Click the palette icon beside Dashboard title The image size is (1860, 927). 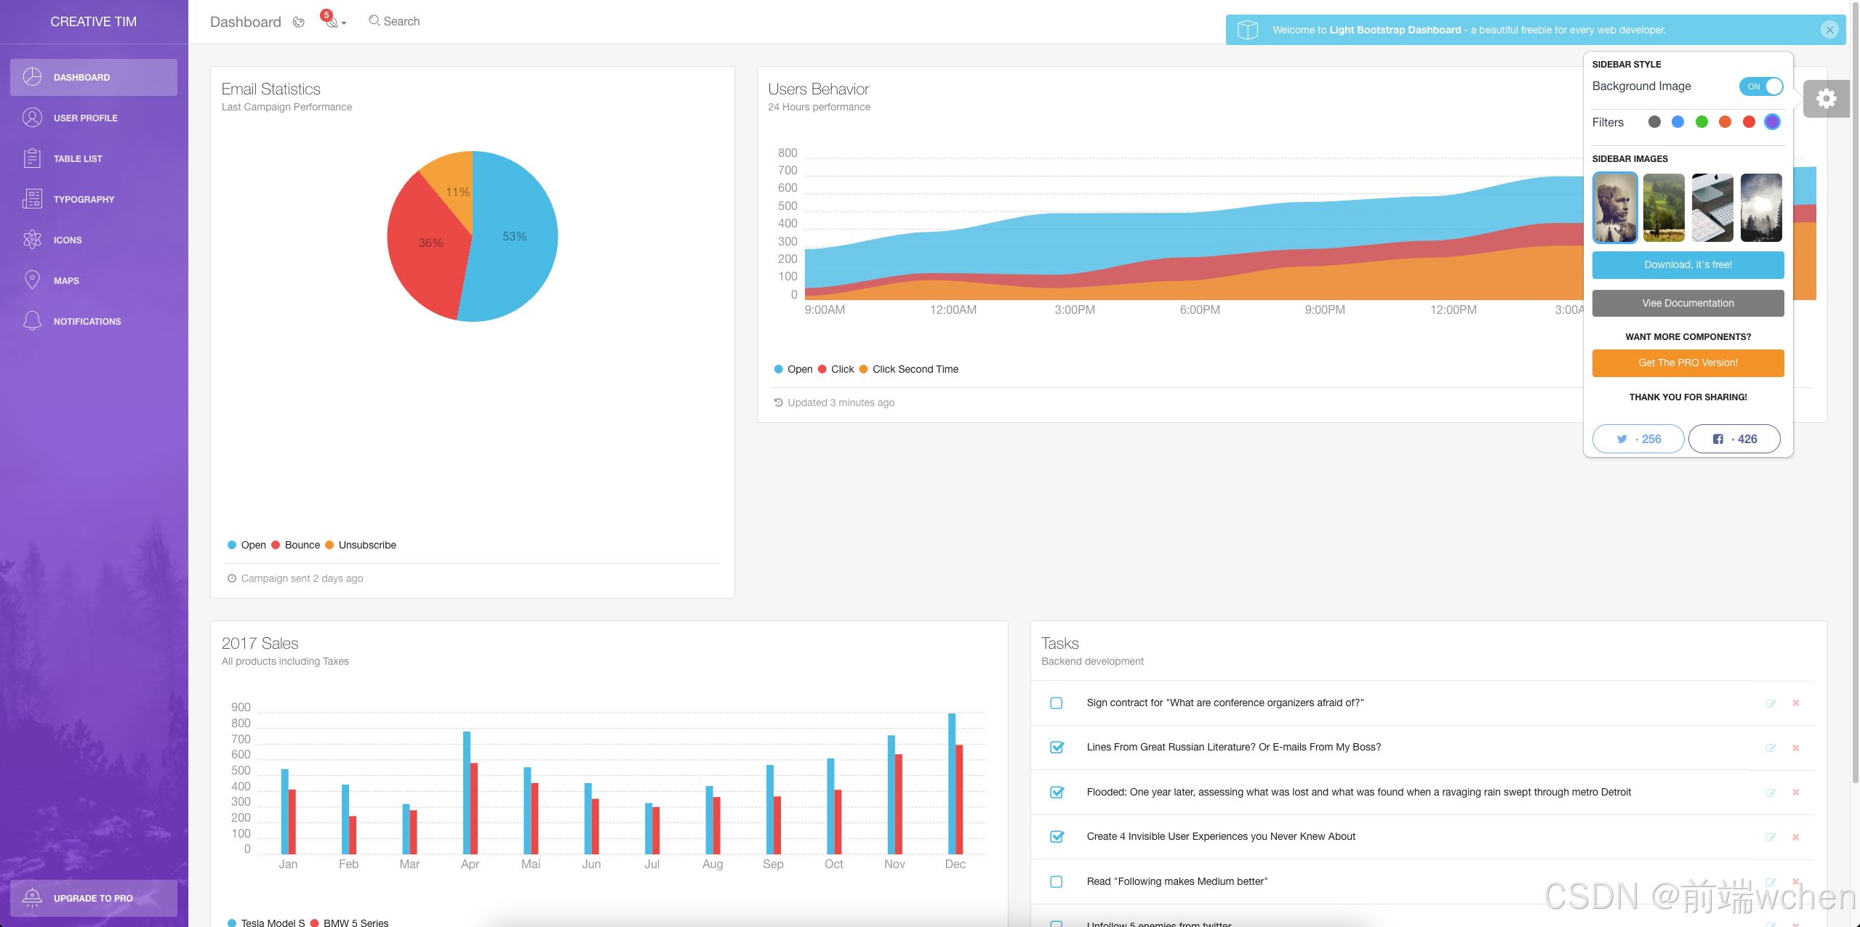click(298, 22)
